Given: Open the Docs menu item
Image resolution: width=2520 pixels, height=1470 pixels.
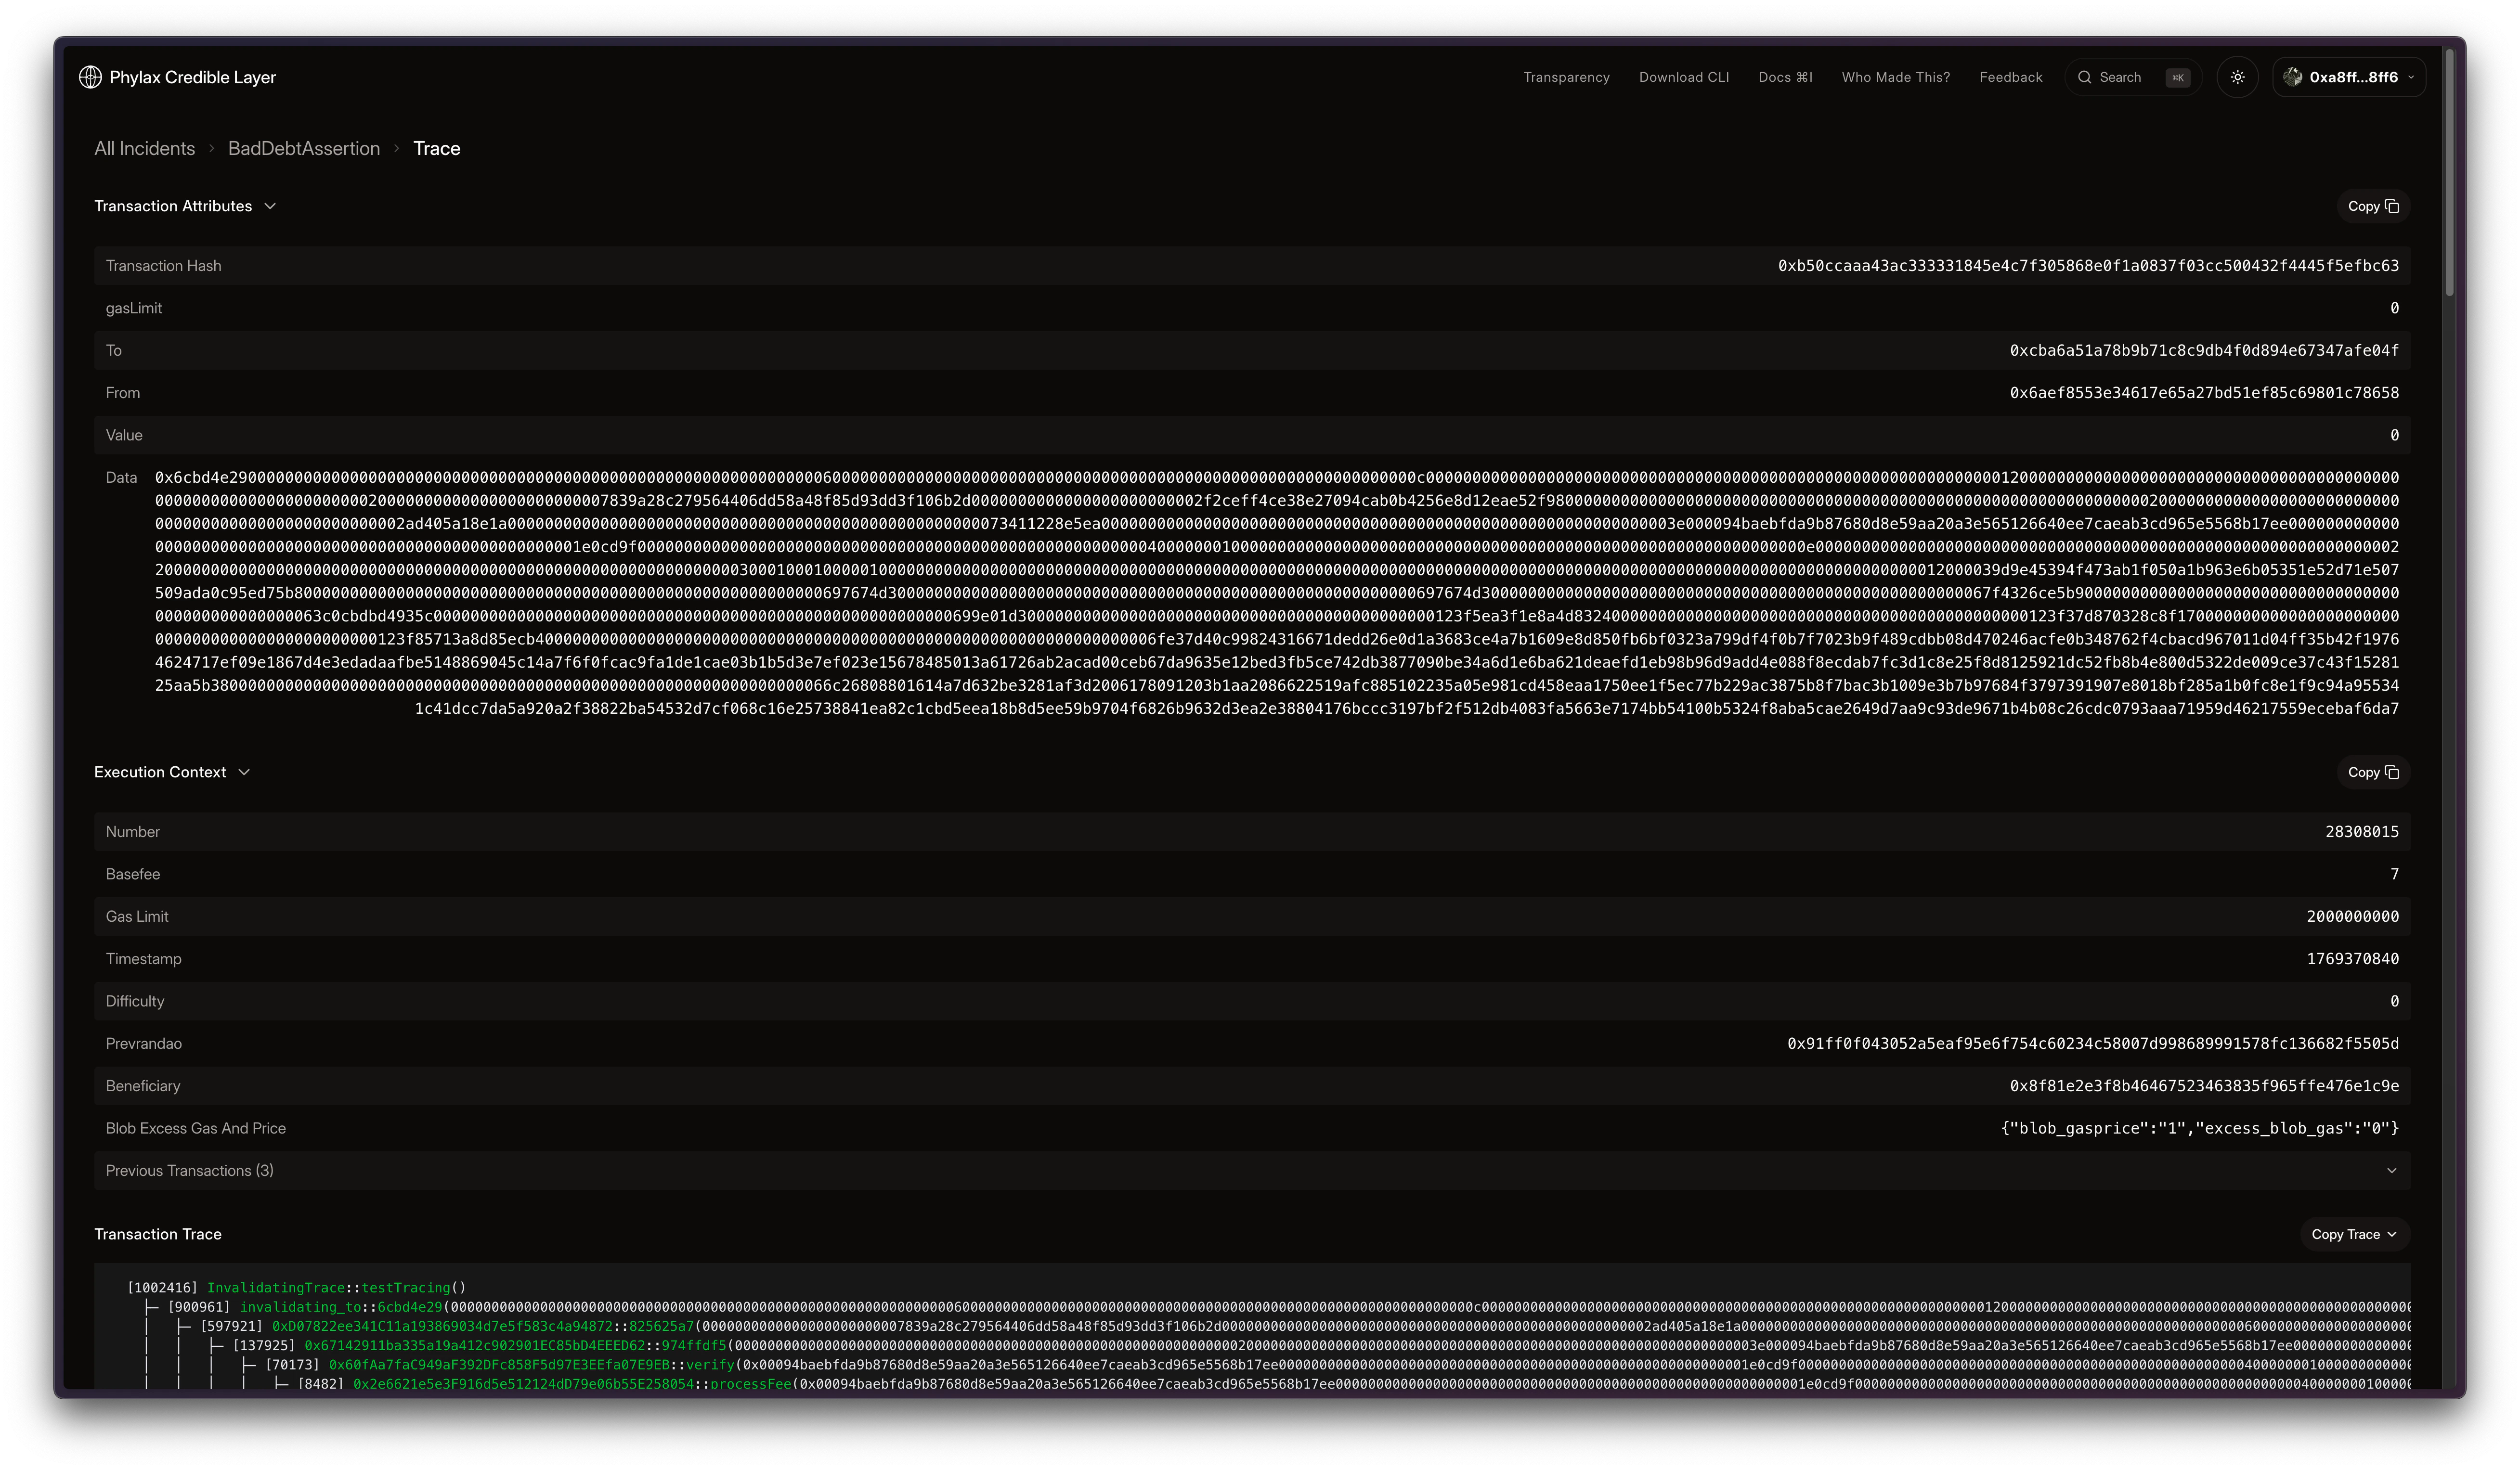Looking at the screenshot, I should tap(1786, 77).
